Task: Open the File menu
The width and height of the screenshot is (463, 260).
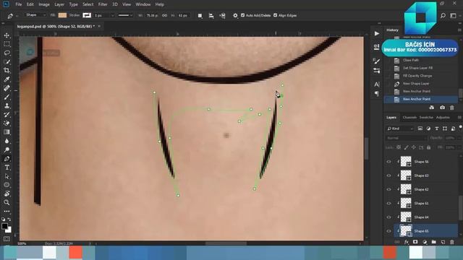Action: (x=19, y=4)
